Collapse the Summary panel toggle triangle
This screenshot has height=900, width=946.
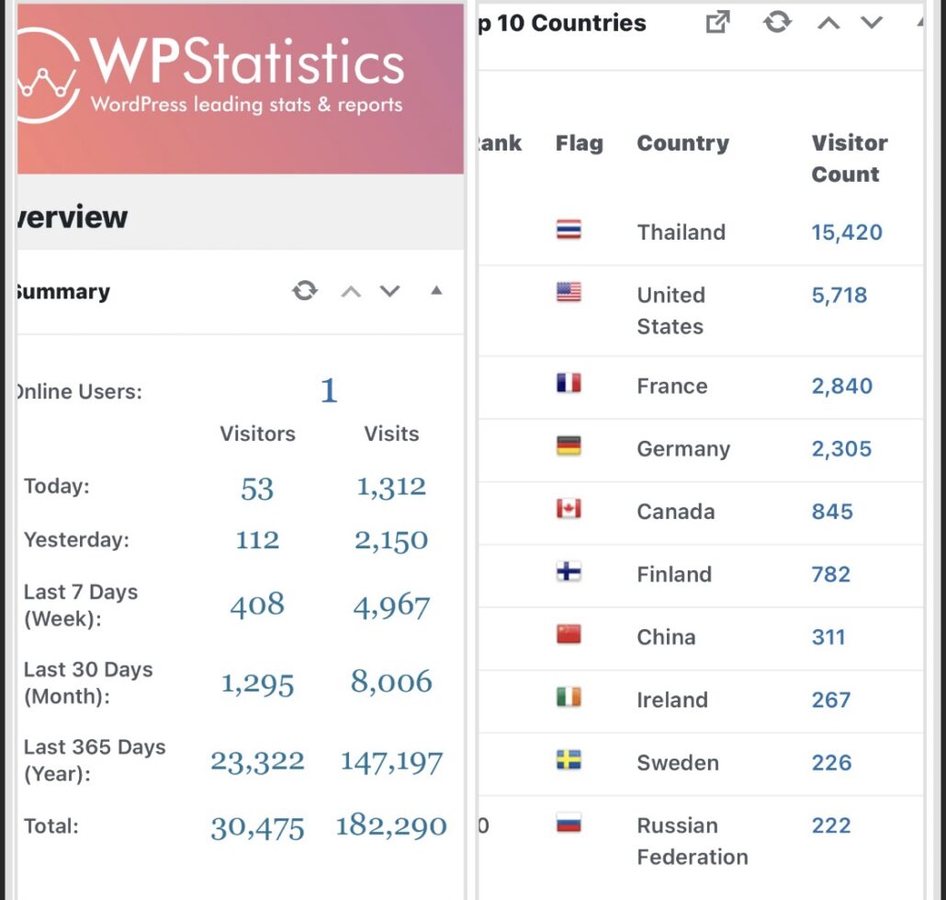(x=436, y=291)
